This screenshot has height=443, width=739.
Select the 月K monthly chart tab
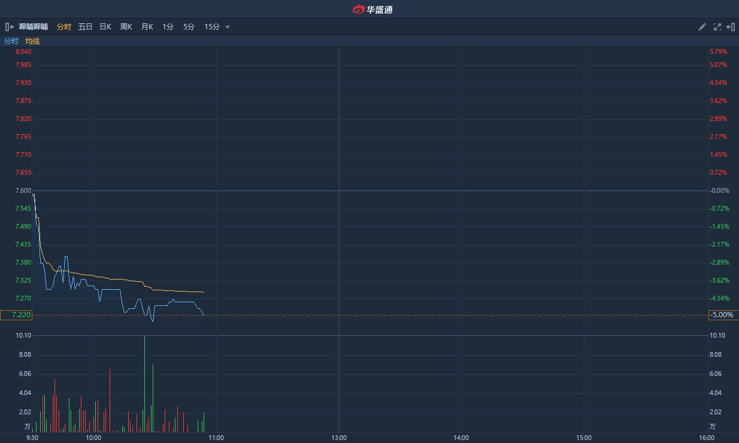point(147,27)
